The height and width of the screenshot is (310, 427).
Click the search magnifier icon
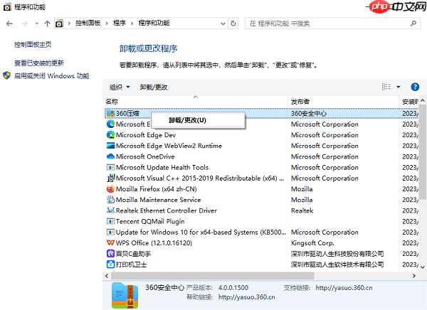(413, 23)
